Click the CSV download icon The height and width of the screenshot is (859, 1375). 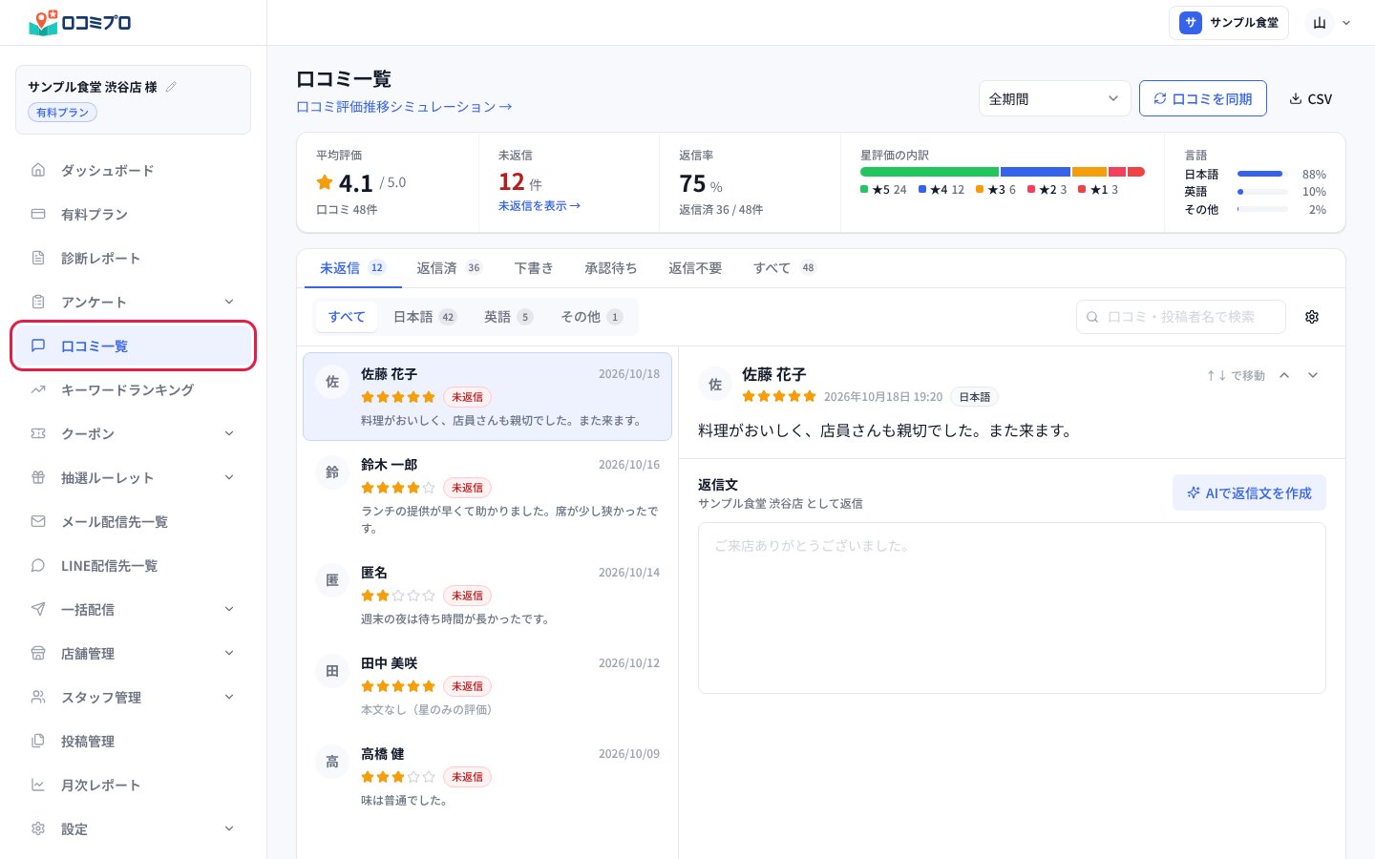1296,98
